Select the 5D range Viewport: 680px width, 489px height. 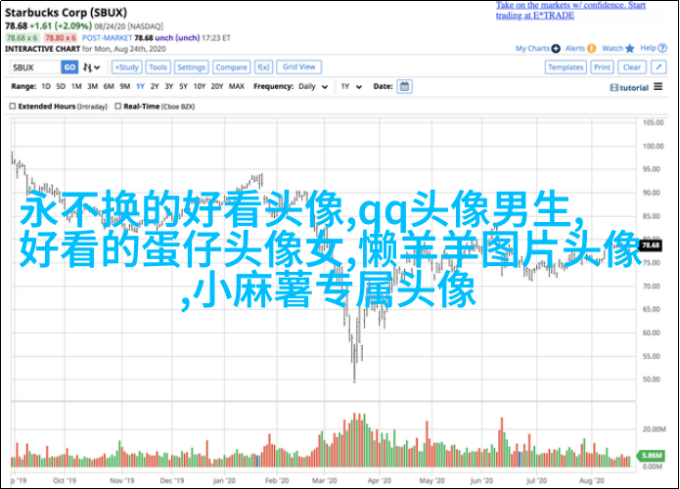pyautogui.click(x=61, y=86)
